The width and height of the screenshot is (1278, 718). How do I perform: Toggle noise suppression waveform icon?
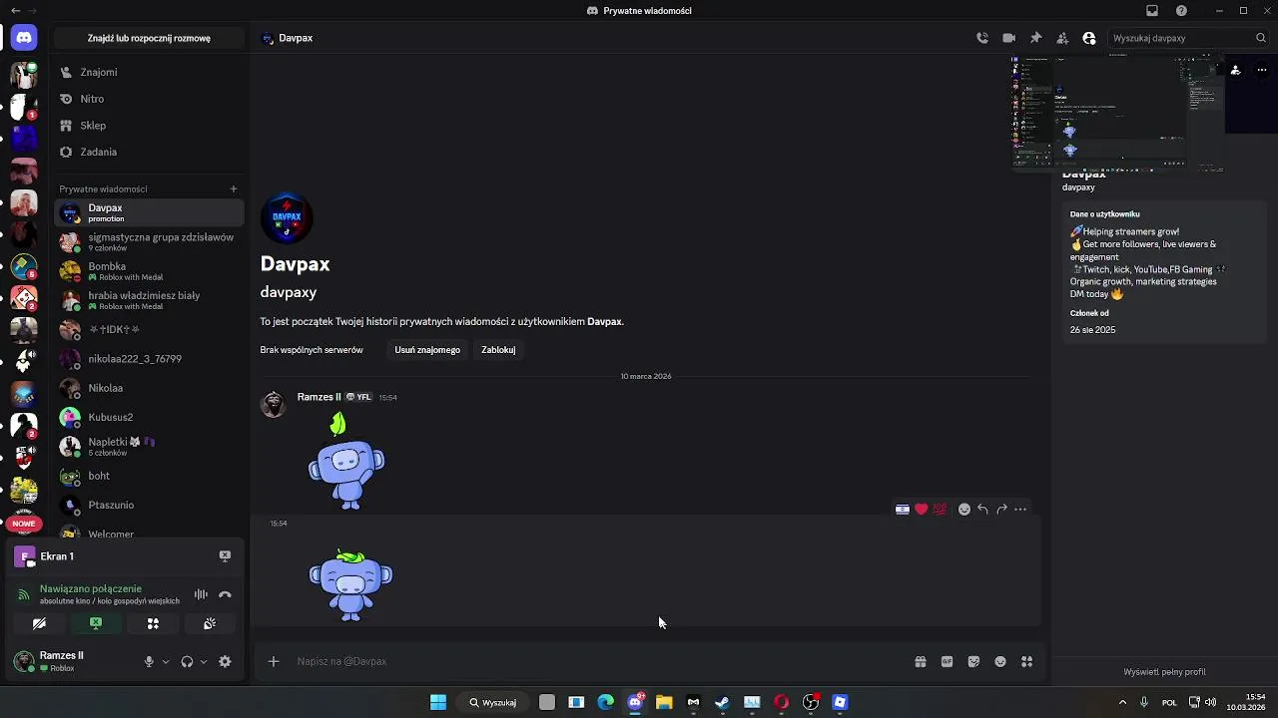201,594
